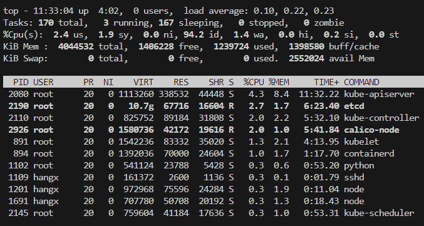Image resolution: width=424 pixels, height=226 pixels.
Task: Click the VIRT column header
Action: tap(143, 82)
